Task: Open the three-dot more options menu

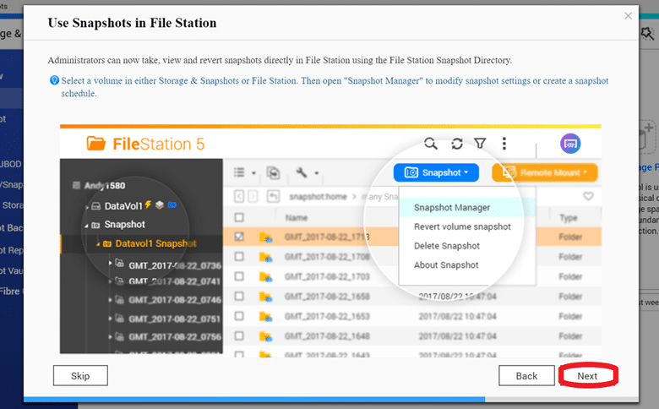Action: [x=504, y=144]
